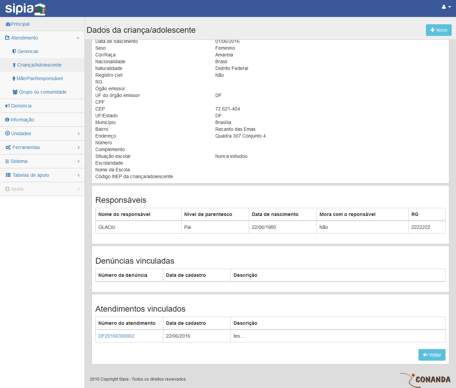The width and height of the screenshot is (456, 388).
Task: Open the user account menu icon
Action: point(444,7)
